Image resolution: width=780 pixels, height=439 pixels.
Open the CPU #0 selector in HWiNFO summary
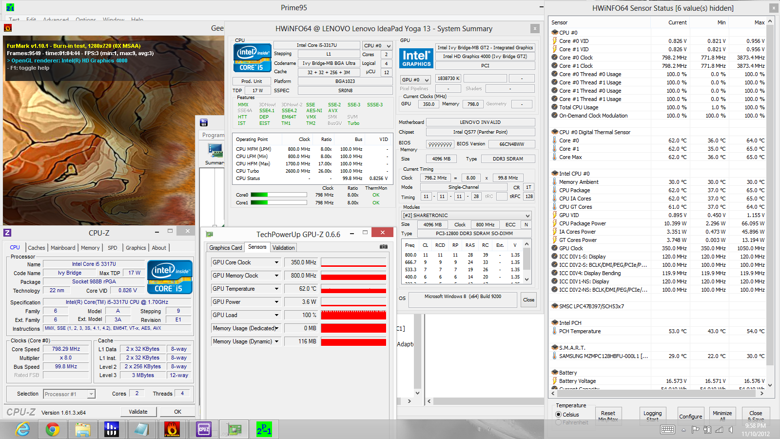point(377,45)
